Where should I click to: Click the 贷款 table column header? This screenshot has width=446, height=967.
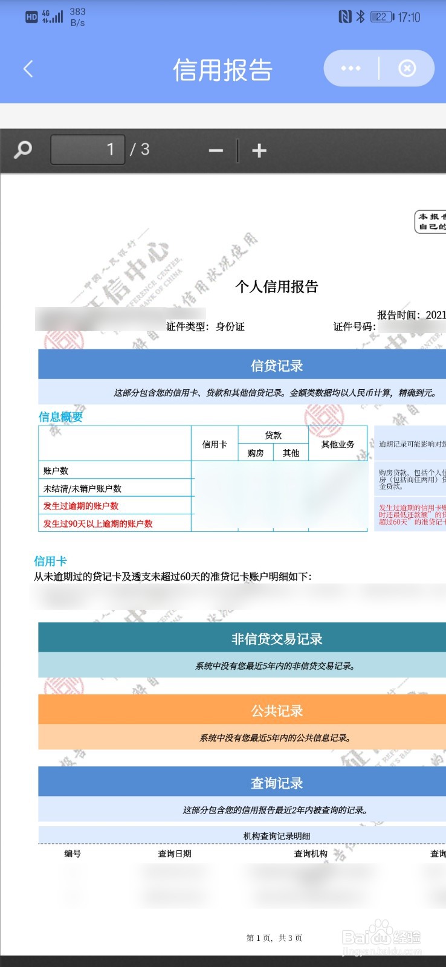coord(273,435)
